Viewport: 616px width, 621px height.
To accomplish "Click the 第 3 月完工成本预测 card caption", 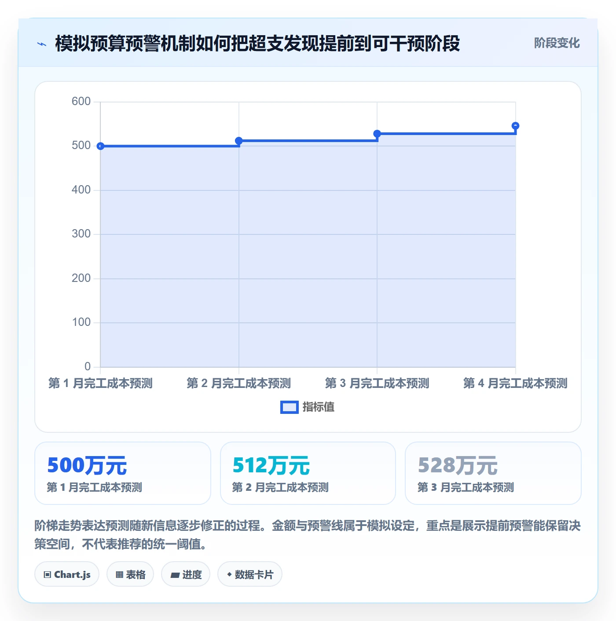I will point(466,487).
